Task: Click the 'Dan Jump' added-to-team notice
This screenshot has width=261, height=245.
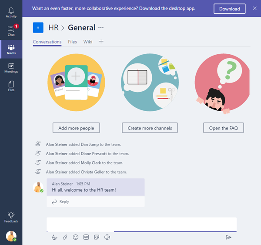Action: pos(84,145)
